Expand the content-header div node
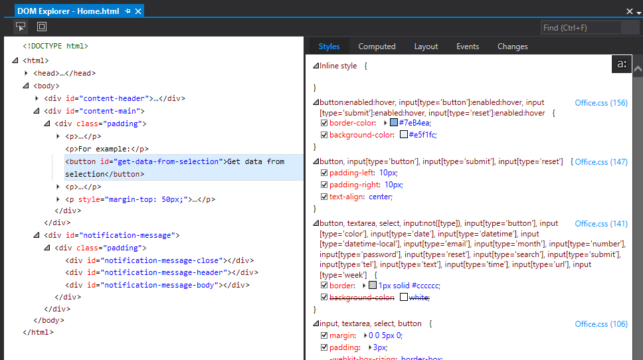 tap(37, 98)
